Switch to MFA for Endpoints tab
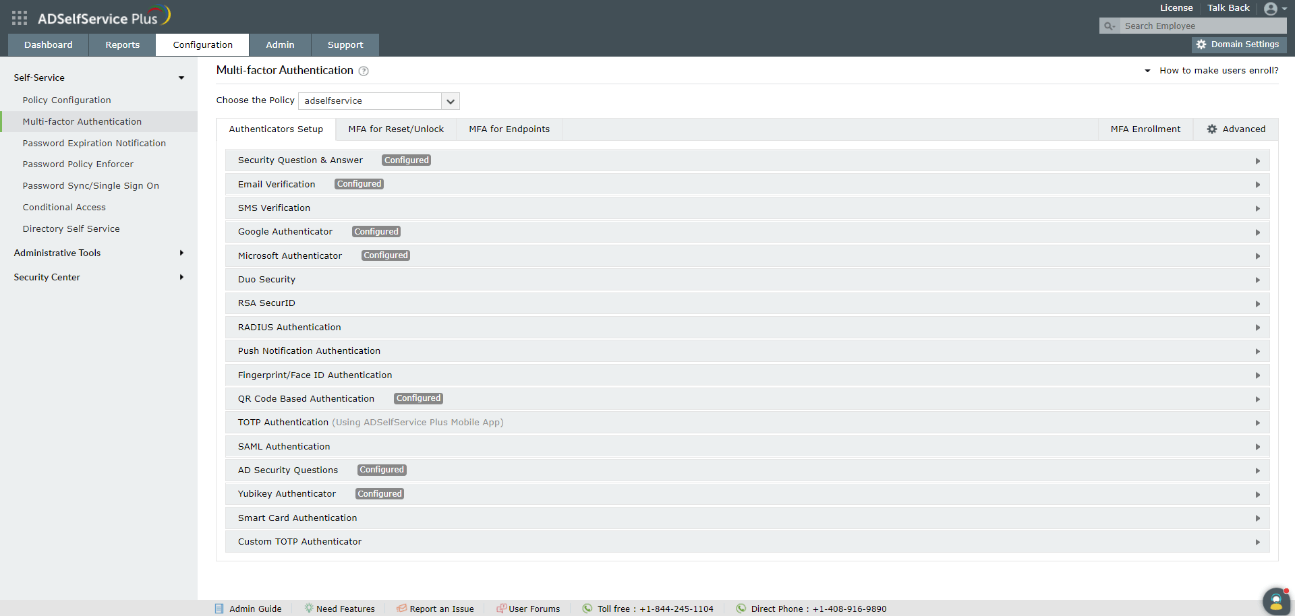The height and width of the screenshot is (616, 1295). tap(509, 129)
